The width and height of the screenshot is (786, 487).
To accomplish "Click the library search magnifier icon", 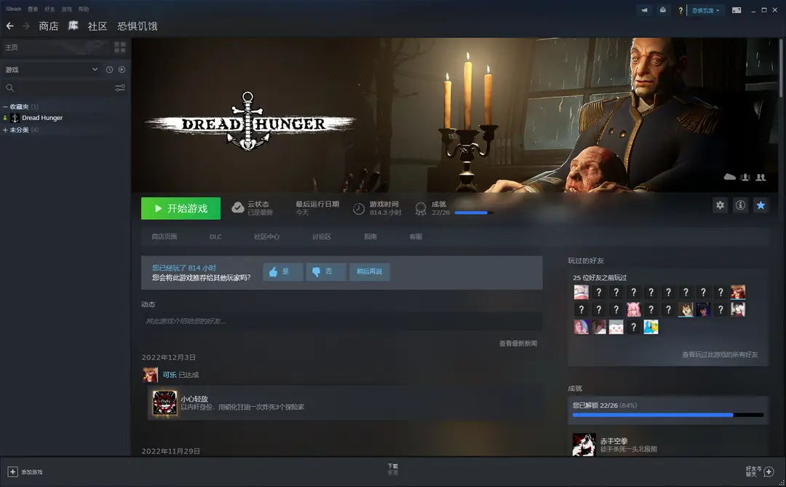I will tap(9, 88).
